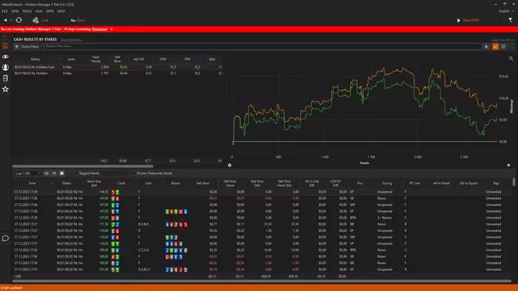Select the monitor view icon next to graph icon
Image resolution: width=518 pixels, height=291 pixels.
[x=503, y=47]
